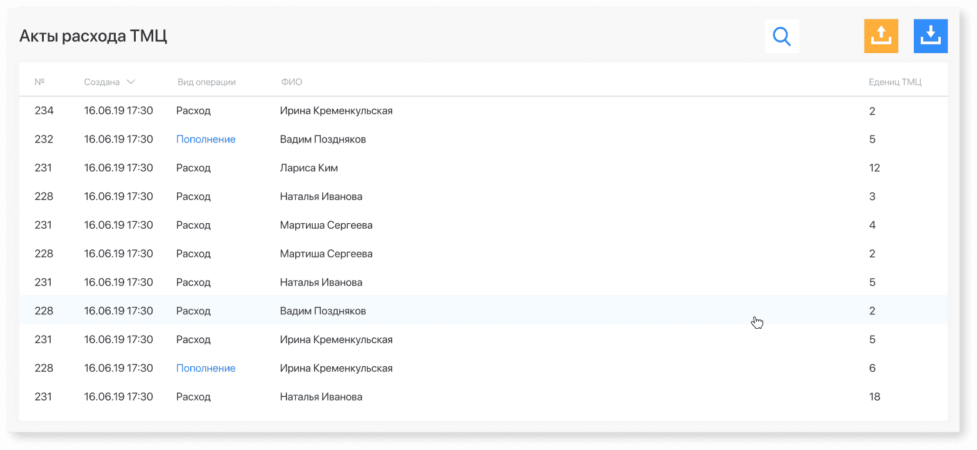The image size is (977, 450).
Task: Click the "Акты расхода ТМЦ" page title
Action: pos(93,36)
